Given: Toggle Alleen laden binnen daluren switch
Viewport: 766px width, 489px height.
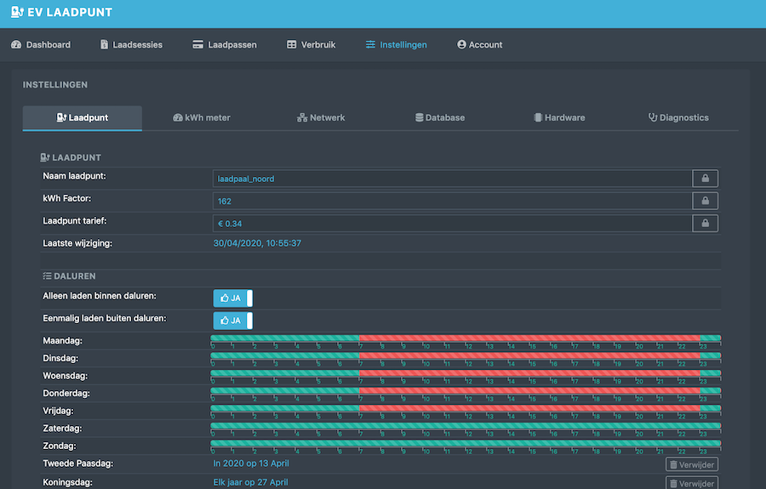Looking at the screenshot, I should point(232,298).
